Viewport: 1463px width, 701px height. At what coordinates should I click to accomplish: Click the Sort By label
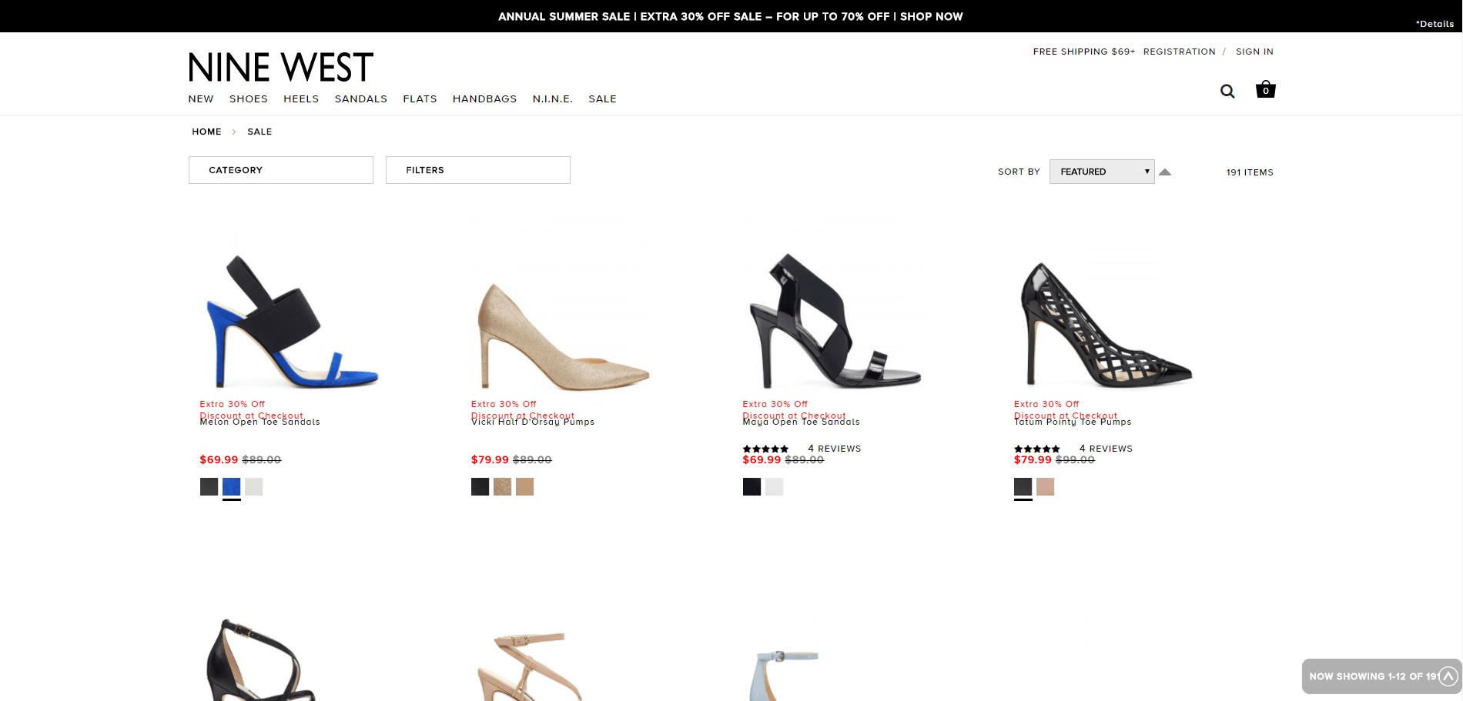[1019, 172]
